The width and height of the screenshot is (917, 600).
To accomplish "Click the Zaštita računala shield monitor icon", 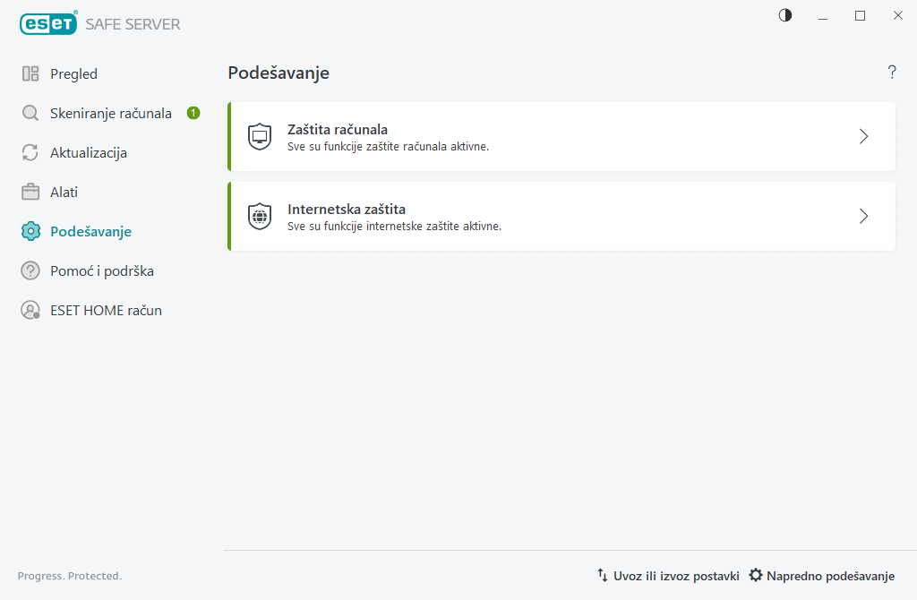I will [260, 137].
